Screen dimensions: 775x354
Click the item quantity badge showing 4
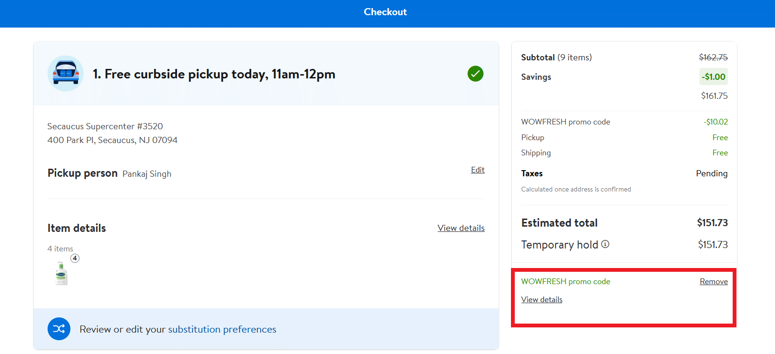(75, 258)
